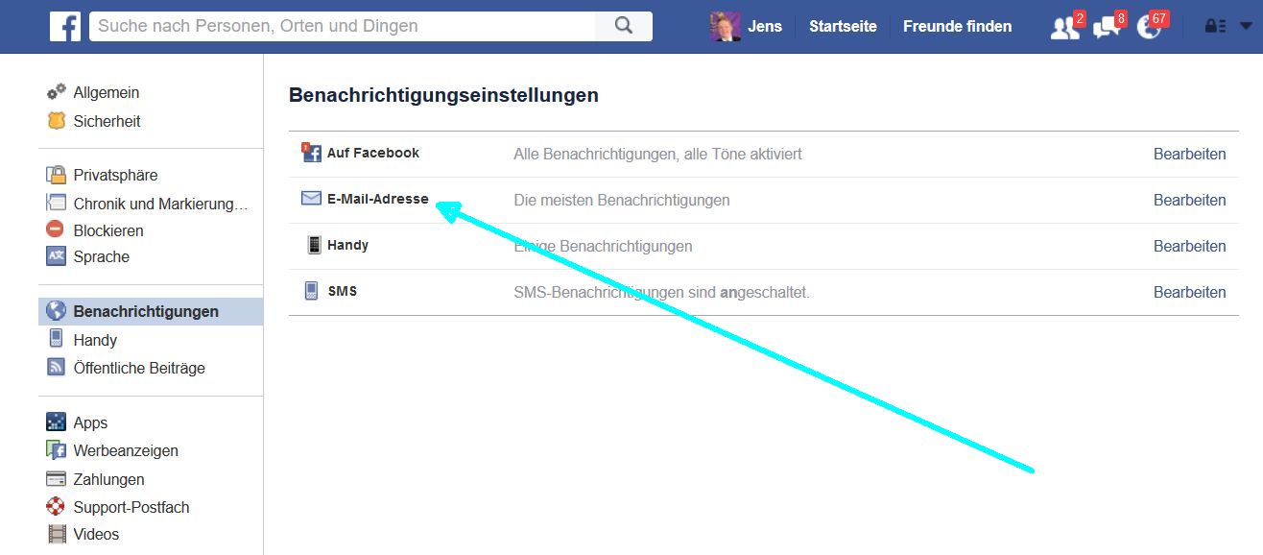Click 'Die meisten Benachrichtigungen' text

pos(622,200)
